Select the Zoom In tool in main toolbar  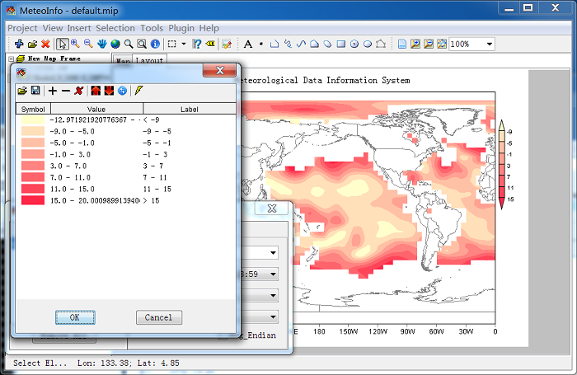[x=76, y=44]
